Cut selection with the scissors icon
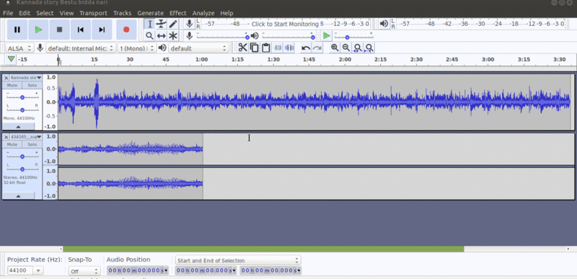The width and height of the screenshot is (577, 279). 242,48
